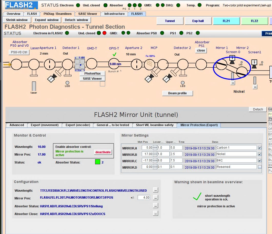Click the PhotonFlux button

coord(92,73)
